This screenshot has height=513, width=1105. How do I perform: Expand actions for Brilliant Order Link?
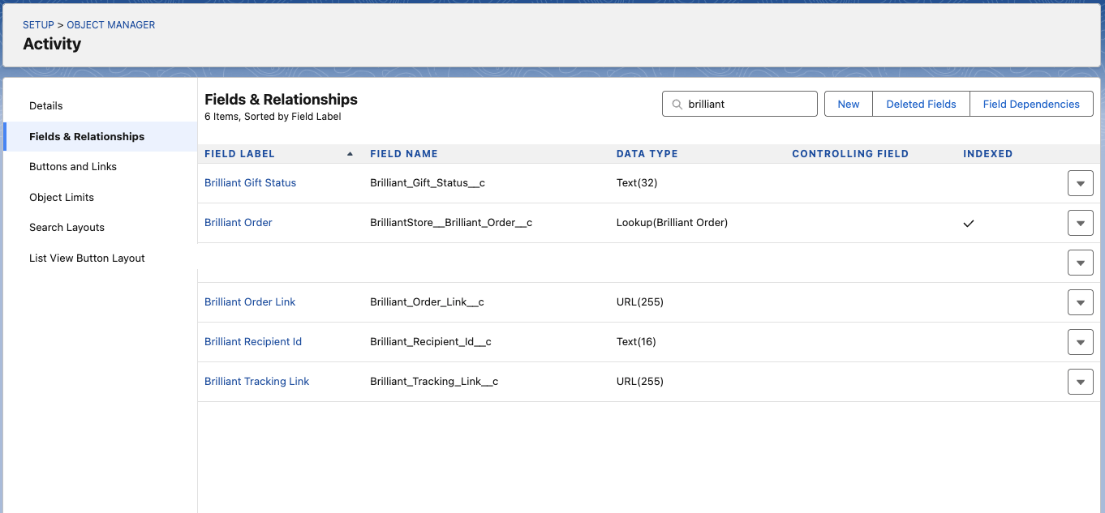(1080, 303)
